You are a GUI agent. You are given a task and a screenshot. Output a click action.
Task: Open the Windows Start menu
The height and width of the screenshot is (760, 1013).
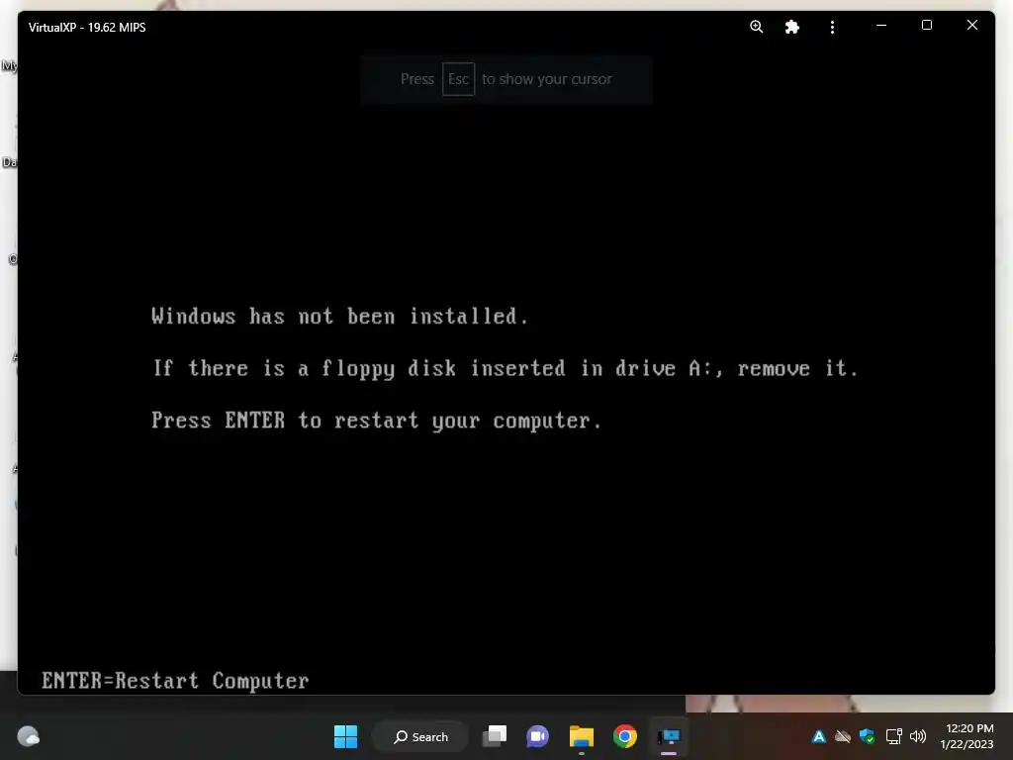click(x=345, y=736)
